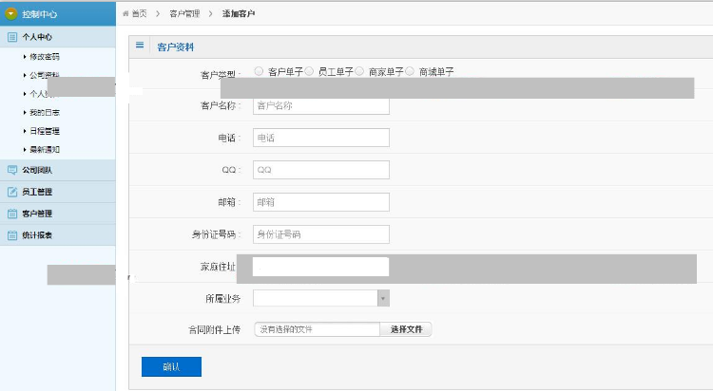
Task: Expand 最新通知 menu arrow
Action: tap(25, 149)
